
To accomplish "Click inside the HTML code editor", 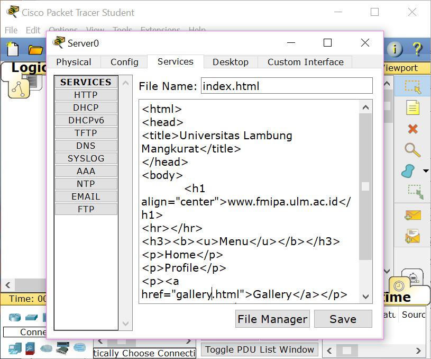I will (249, 202).
